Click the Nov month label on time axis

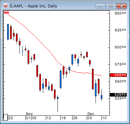pyautogui.click(x=29, y=114)
